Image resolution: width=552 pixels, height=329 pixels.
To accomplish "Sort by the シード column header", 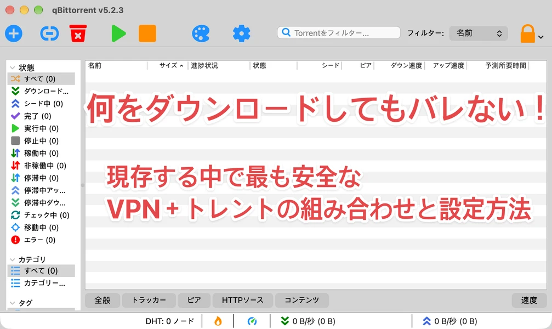I will tap(319, 65).
